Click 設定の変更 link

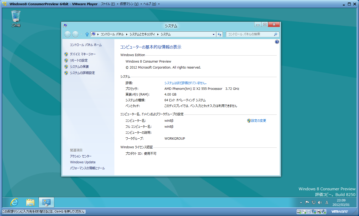(259, 121)
